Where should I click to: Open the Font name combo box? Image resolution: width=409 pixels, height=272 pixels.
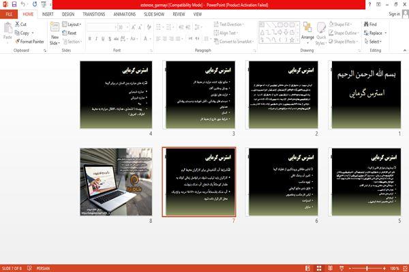point(102,27)
